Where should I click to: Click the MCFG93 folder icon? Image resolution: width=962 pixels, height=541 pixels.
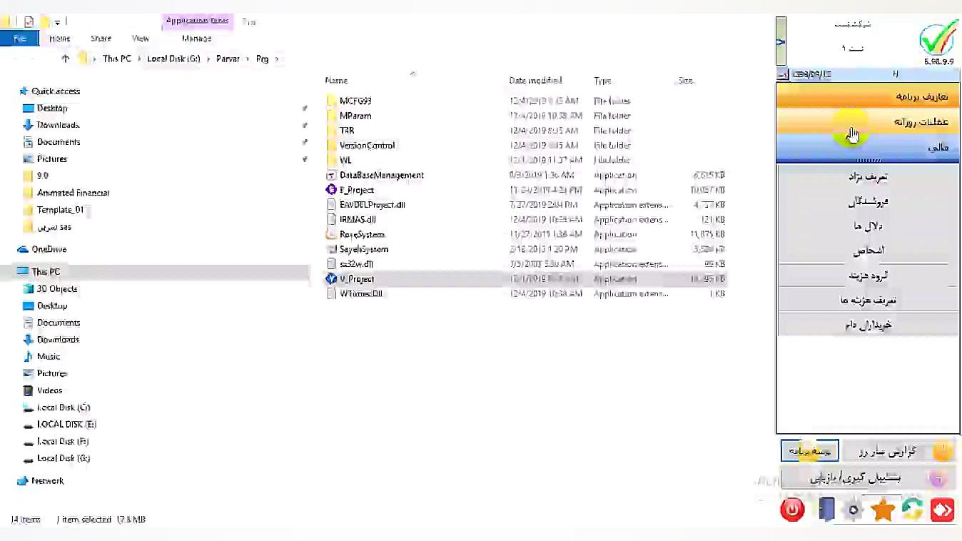[331, 101]
